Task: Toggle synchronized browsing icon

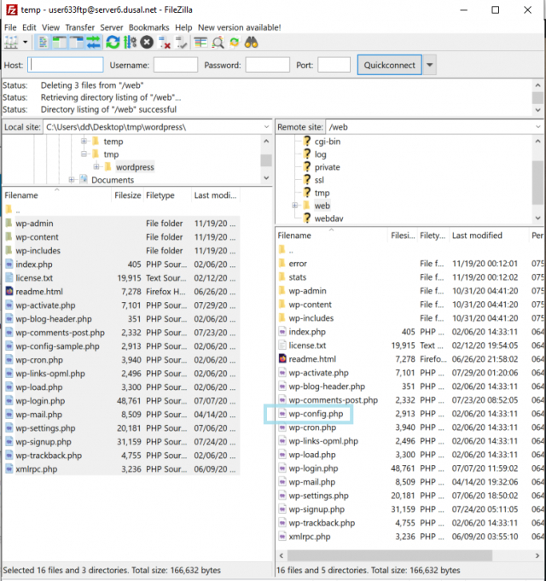Action: pyautogui.click(x=235, y=43)
